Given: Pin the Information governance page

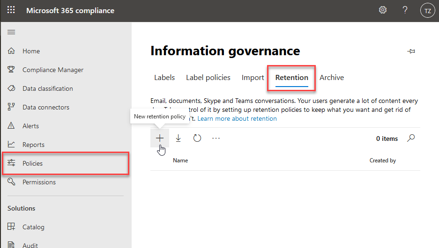Looking at the screenshot, I should tap(411, 51).
